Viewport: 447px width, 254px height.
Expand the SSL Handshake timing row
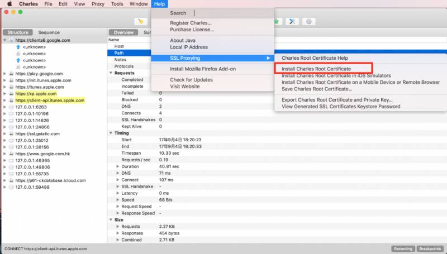click(x=118, y=186)
